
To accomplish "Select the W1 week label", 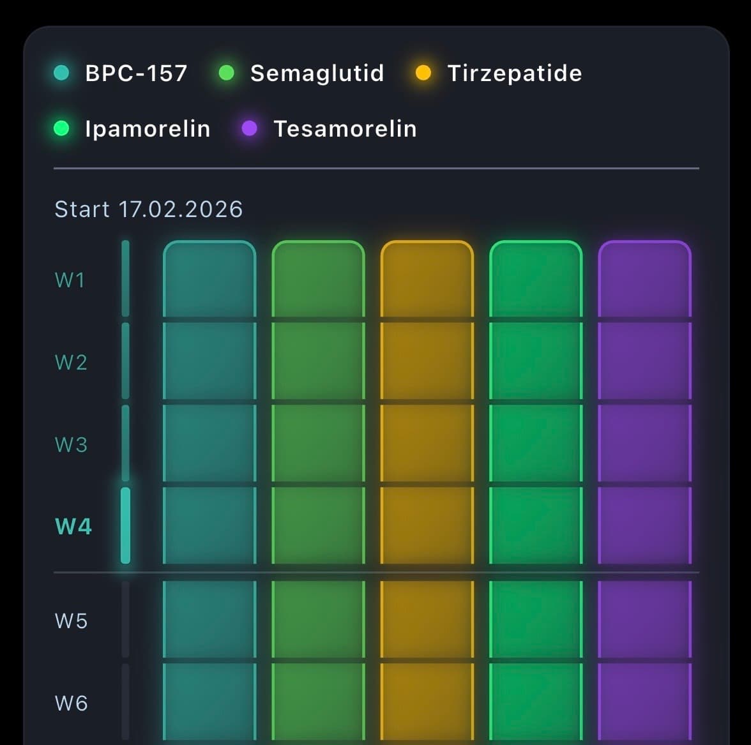I will pyautogui.click(x=70, y=280).
